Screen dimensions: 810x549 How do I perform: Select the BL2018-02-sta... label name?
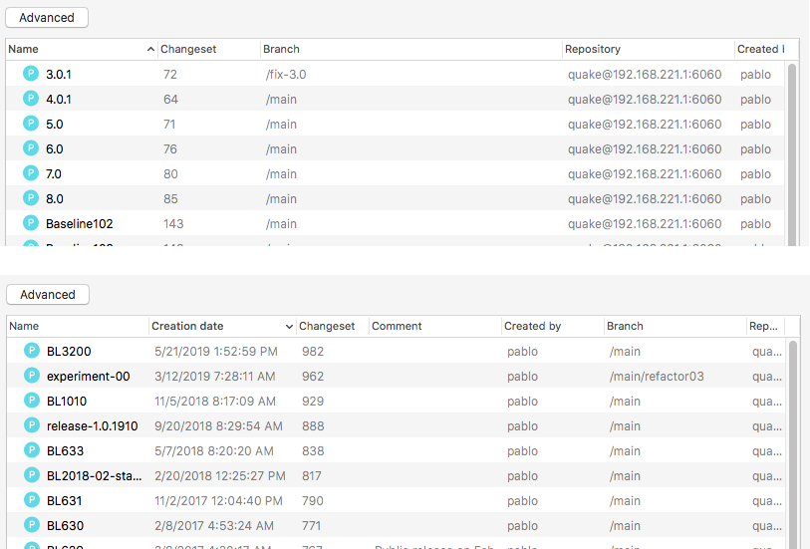pos(94,475)
